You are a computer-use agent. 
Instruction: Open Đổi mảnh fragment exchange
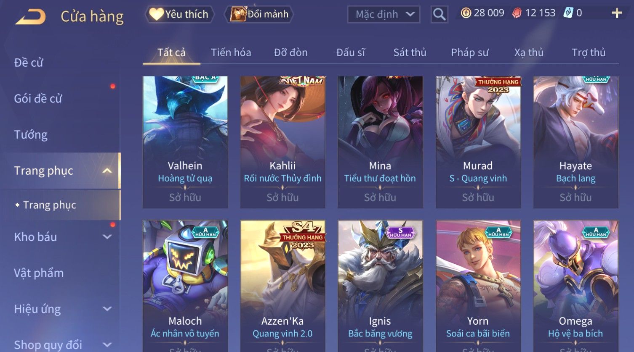click(260, 14)
